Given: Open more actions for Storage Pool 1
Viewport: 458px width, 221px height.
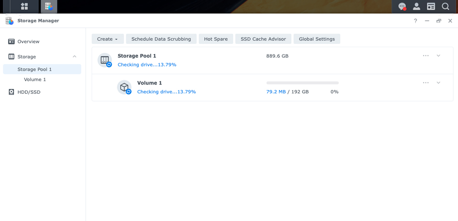Looking at the screenshot, I should pyautogui.click(x=426, y=55).
